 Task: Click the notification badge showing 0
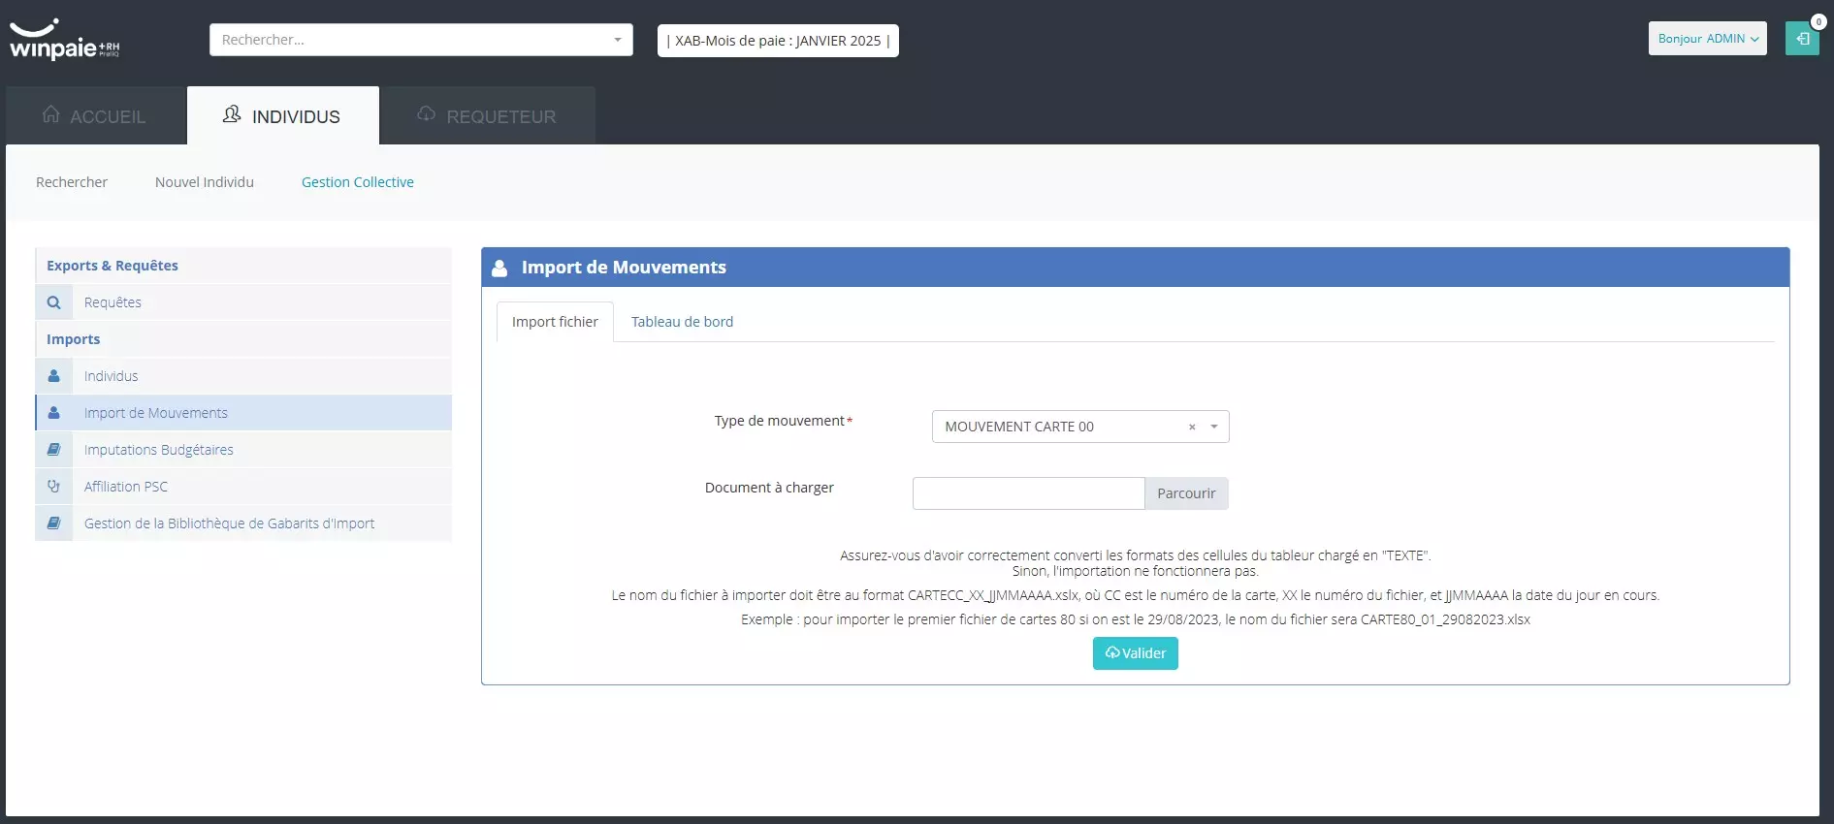pyautogui.click(x=1818, y=21)
